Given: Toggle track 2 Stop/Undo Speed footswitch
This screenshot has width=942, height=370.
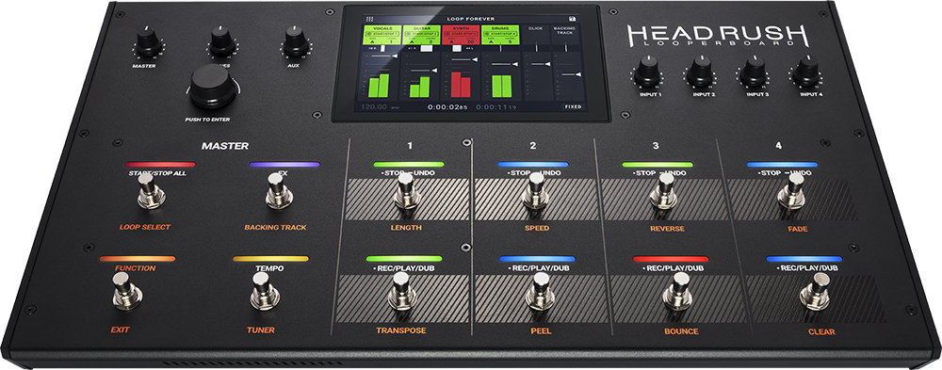Looking at the screenshot, I should click(x=535, y=191).
